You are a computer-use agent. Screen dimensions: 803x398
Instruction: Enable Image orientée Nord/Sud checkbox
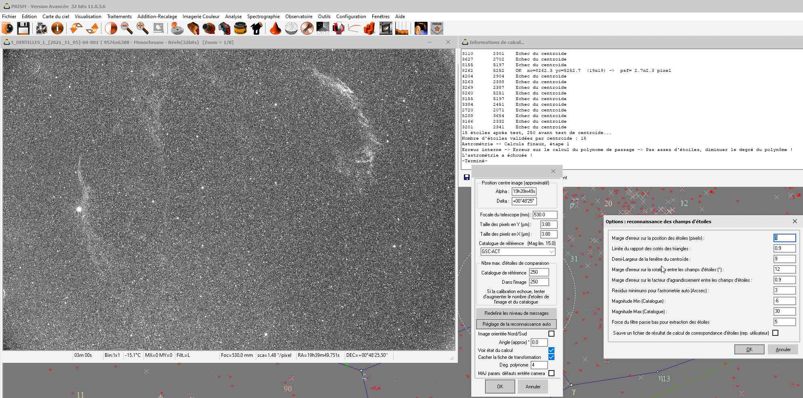pos(551,334)
